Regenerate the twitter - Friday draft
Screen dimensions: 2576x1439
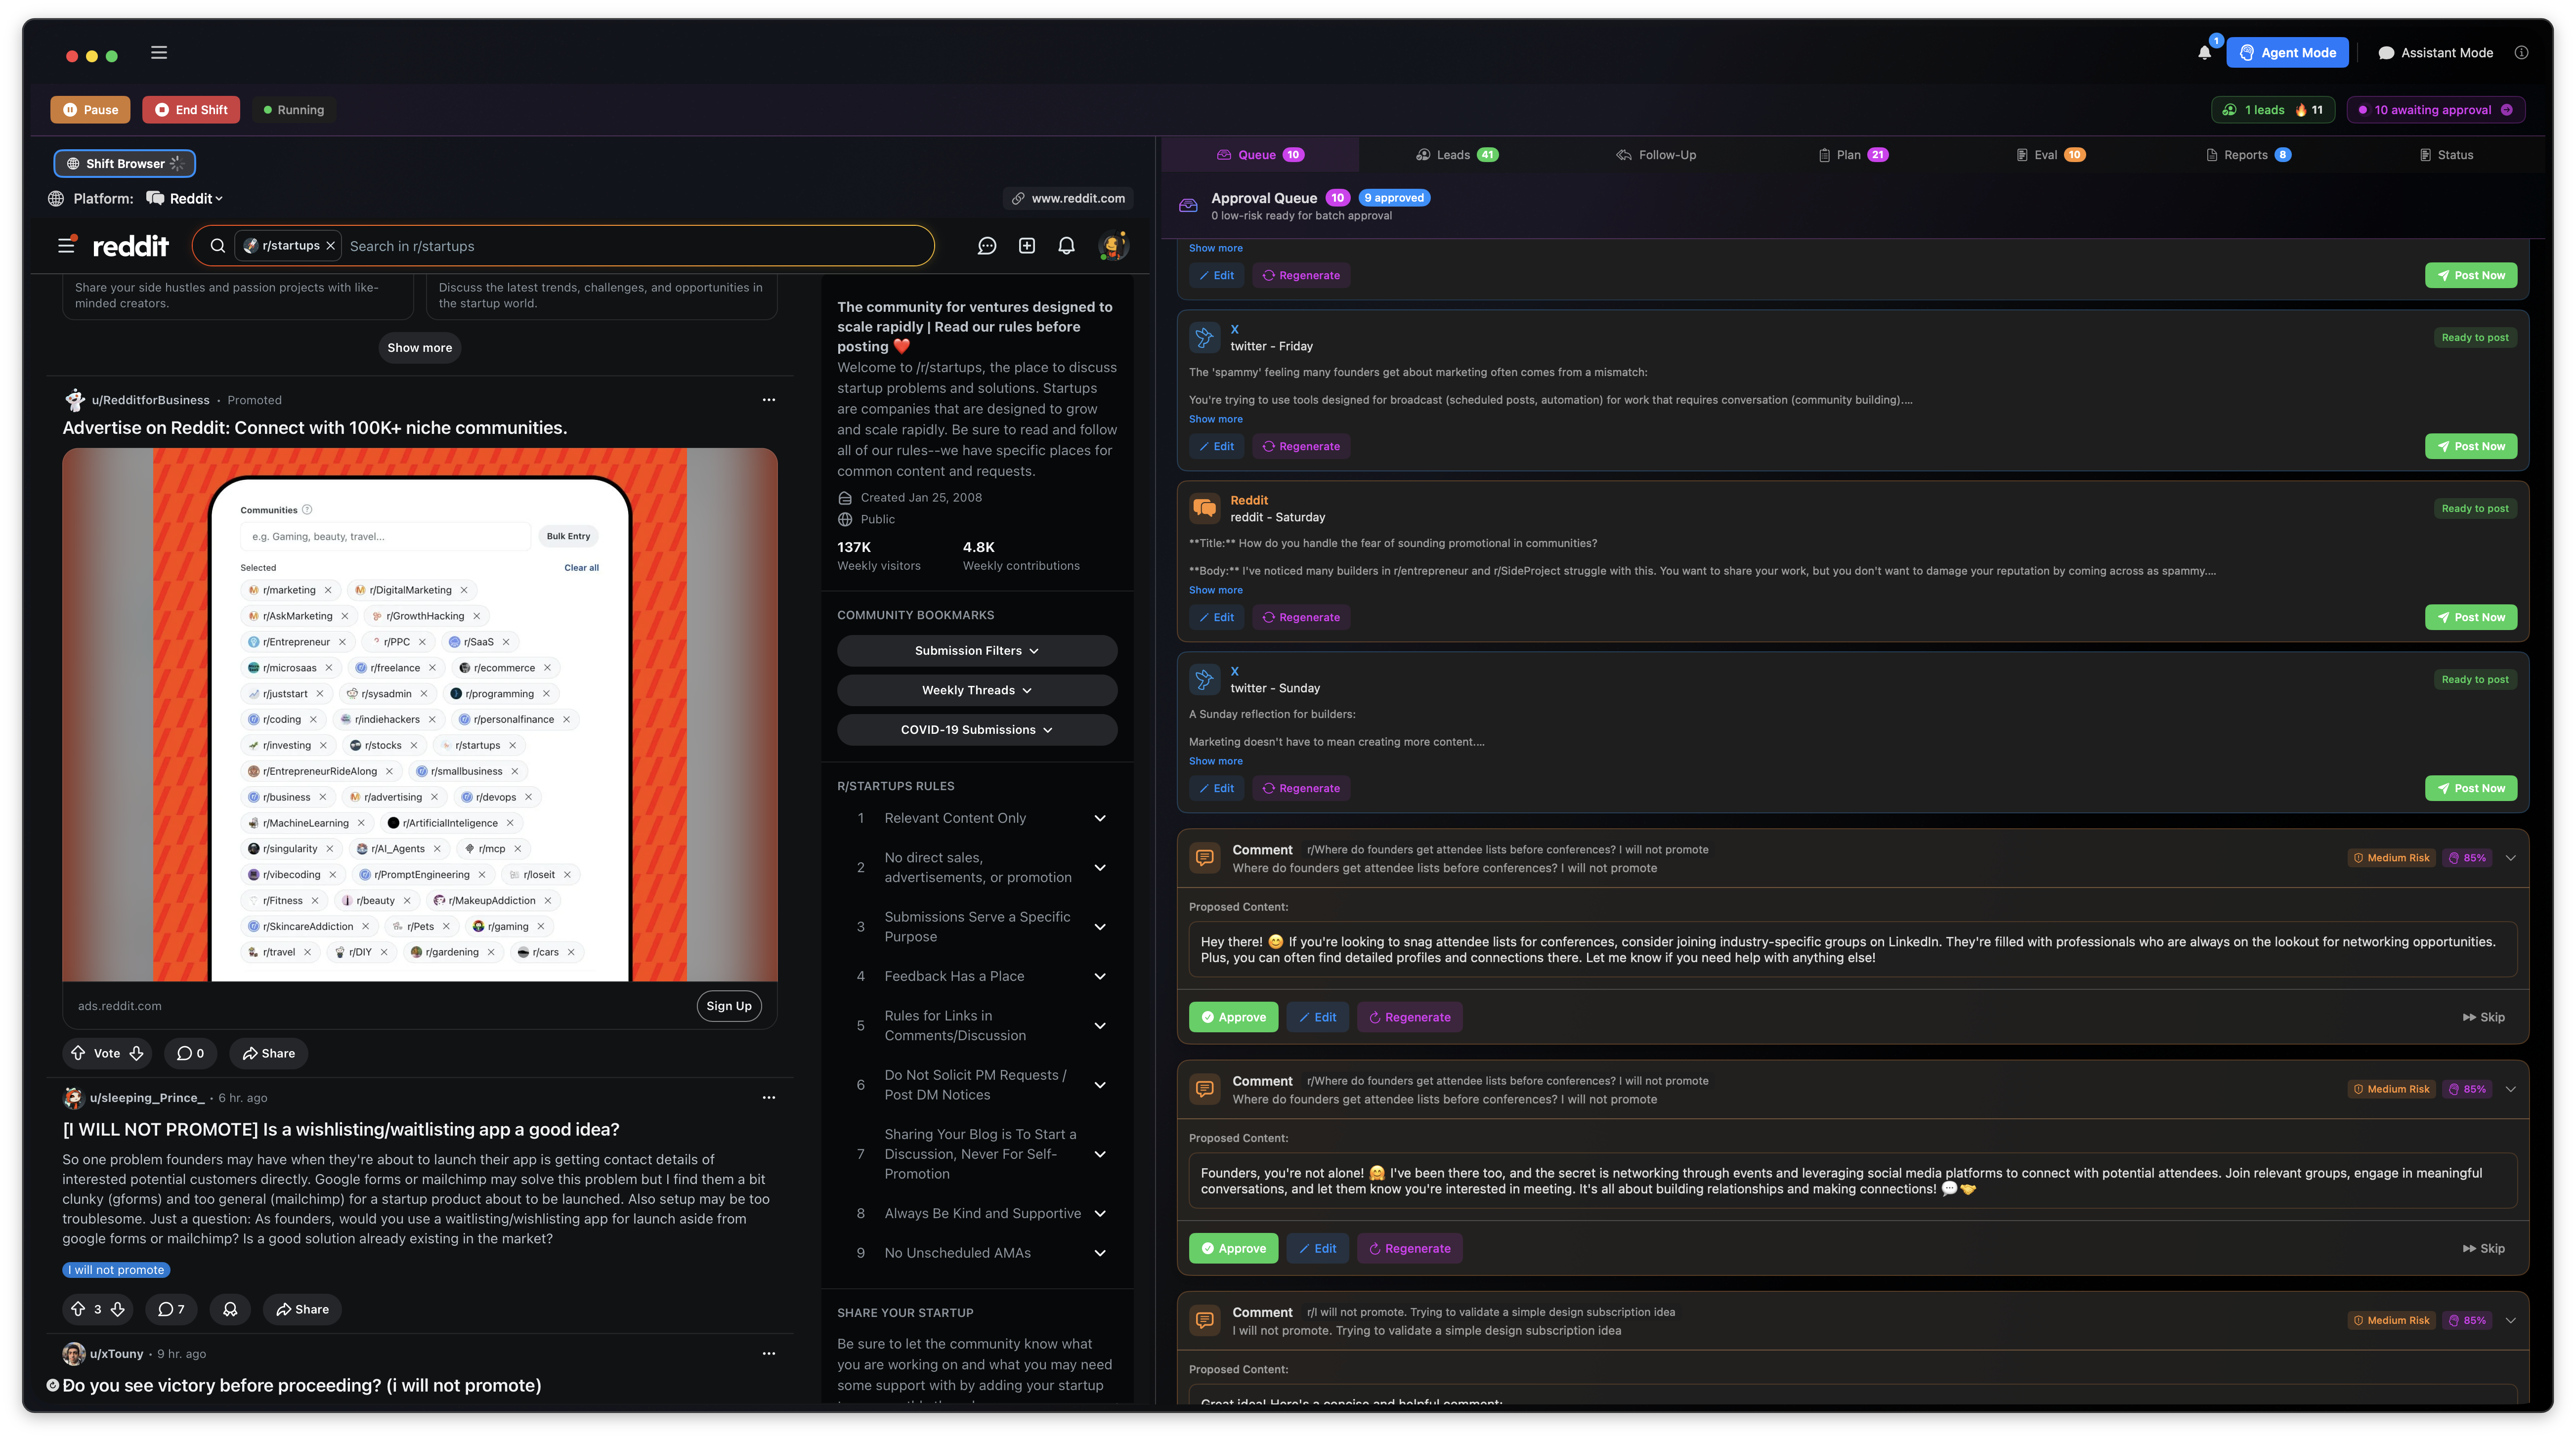[1301, 446]
